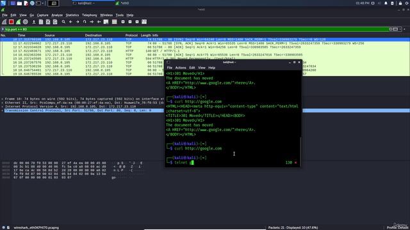This screenshot has width=410, height=230.
Task: Open the Analyze menu
Action: tap(57, 15)
